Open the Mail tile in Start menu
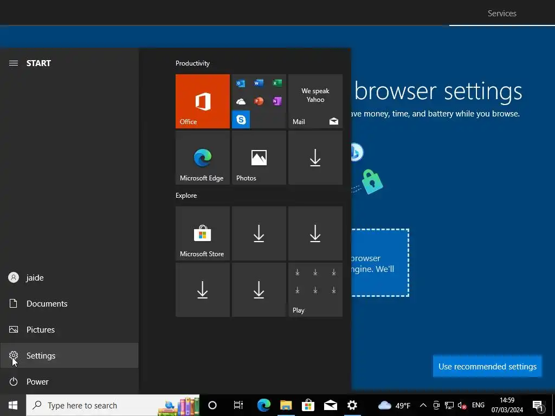Image resolution: width=555 pixels, height=416 pixels. [315, 101]
